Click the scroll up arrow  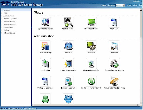[x=141, y=9]
